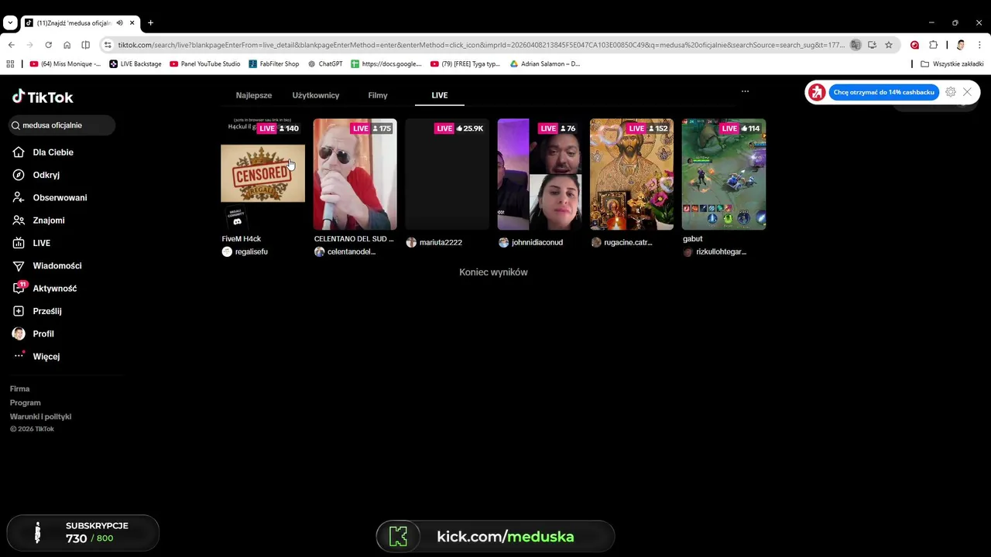
Task: Click the browser home button
Action: pos(67,45)
